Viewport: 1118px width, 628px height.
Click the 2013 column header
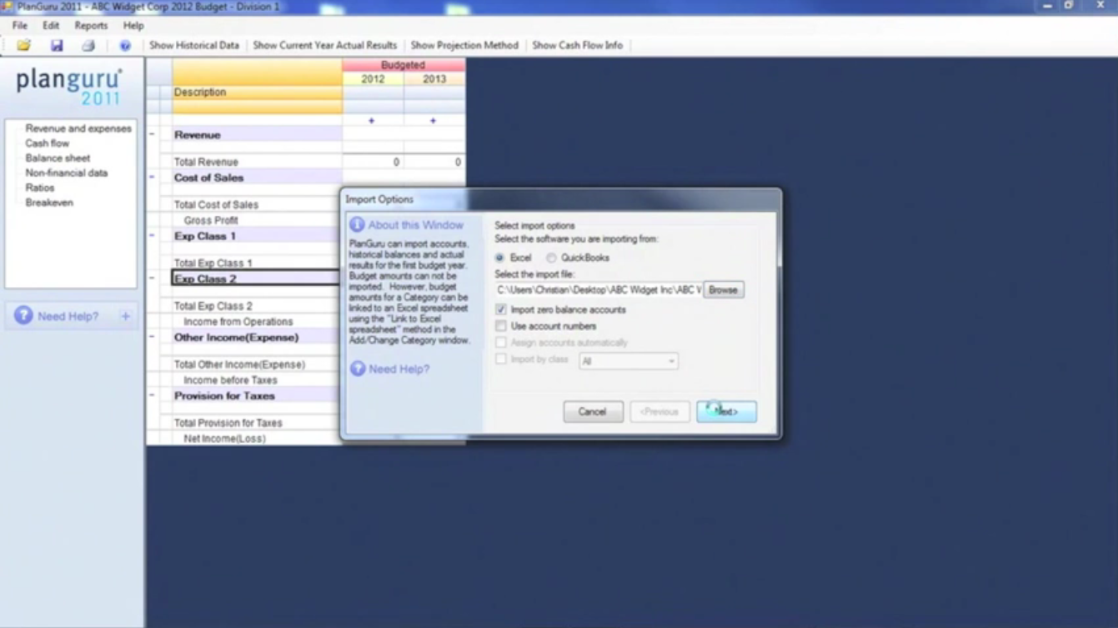point(434,79)
